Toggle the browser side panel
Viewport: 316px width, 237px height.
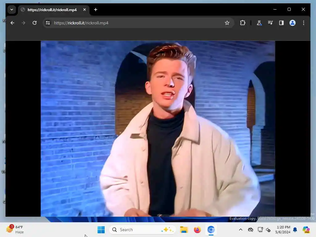click(x=281, y=23)
